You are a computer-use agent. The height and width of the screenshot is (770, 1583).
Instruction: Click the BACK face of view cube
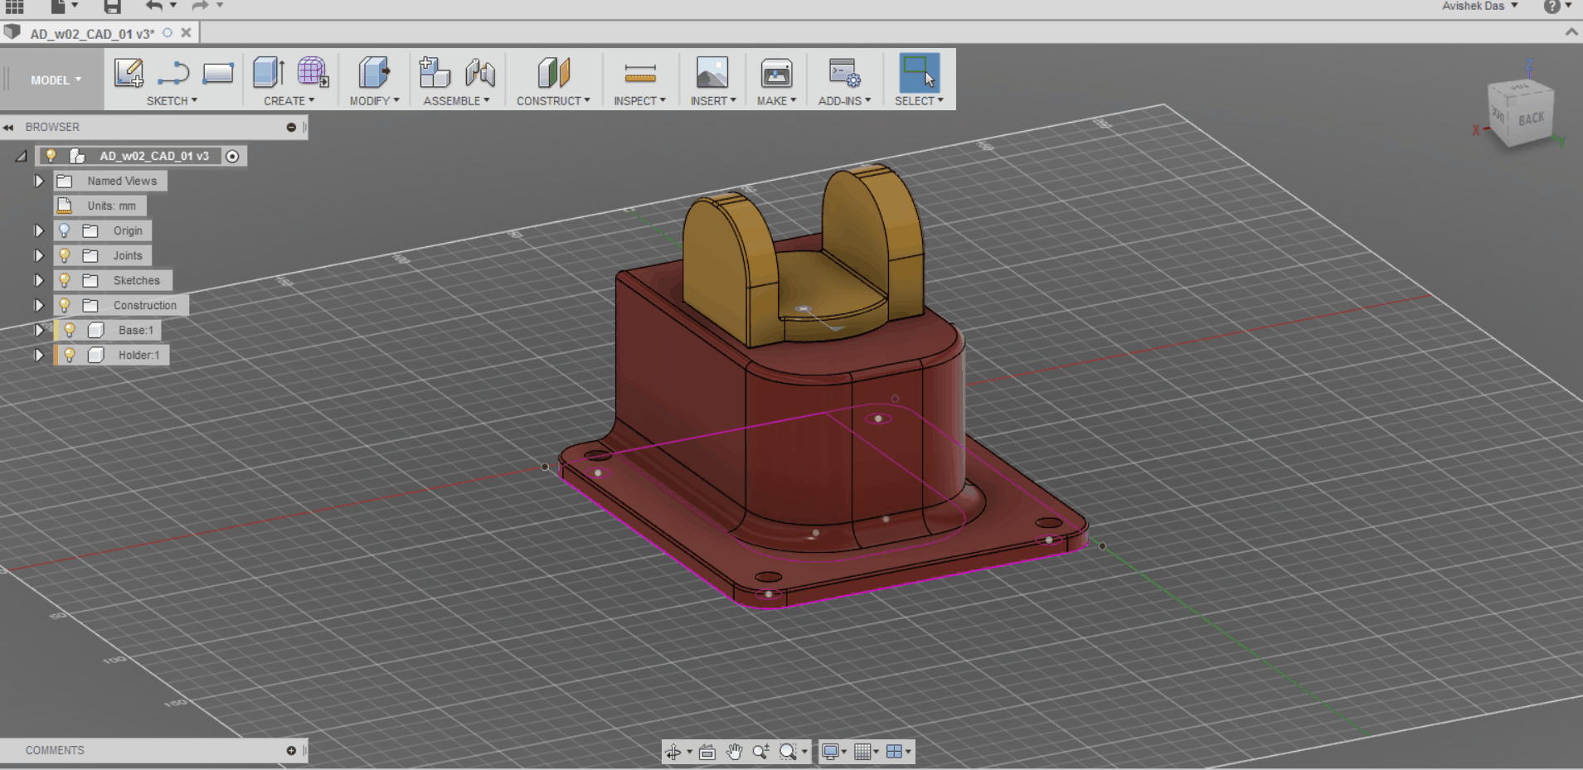click(1531, 119)
